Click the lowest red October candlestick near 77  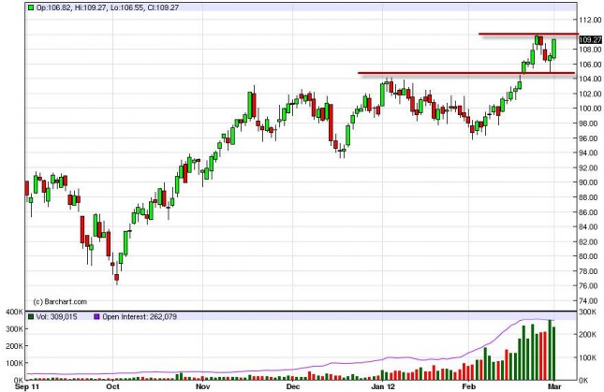click(117, 277)
